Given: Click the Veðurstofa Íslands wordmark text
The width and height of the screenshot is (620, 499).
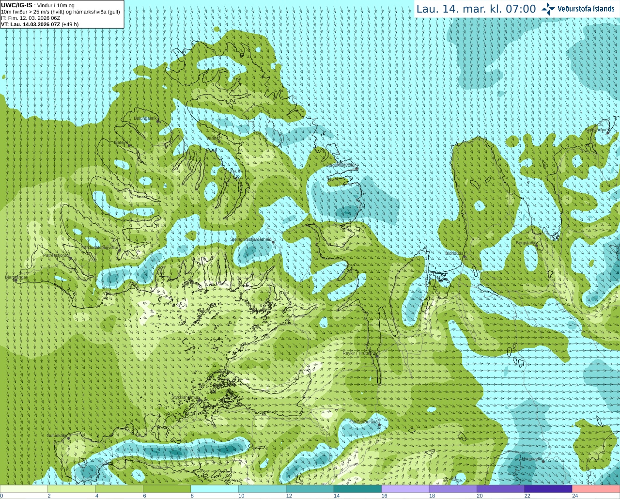Looking at the screenshot, I should [x=586, y=9].
